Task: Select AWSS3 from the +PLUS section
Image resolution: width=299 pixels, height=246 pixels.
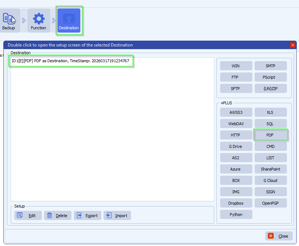Action: [x=236, y=112]
